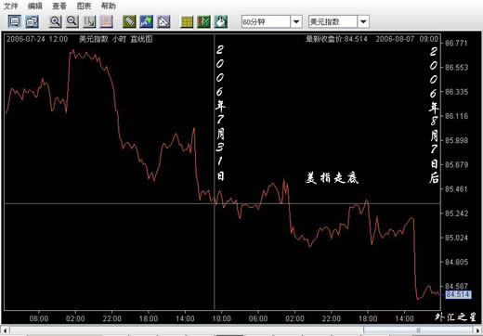Click the cascade windows icon
Image resolution: width=483 pixels, height=336 pixels.
tap(32, 21)
